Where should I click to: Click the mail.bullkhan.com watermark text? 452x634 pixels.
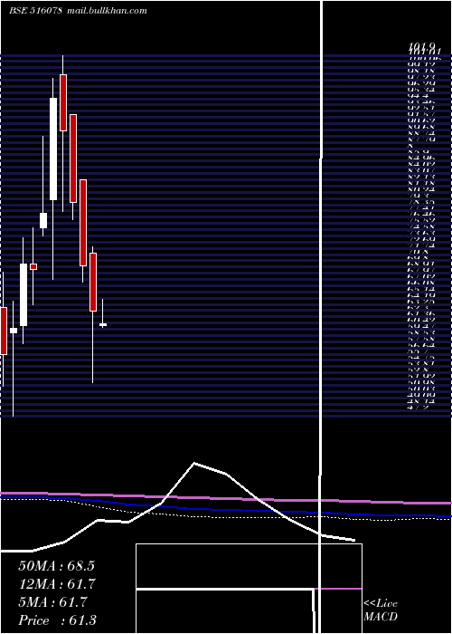(x=106, y=11)
